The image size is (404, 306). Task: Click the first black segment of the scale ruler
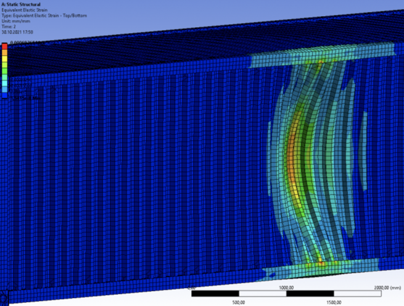pyautogui.click(x=215, y=294)
